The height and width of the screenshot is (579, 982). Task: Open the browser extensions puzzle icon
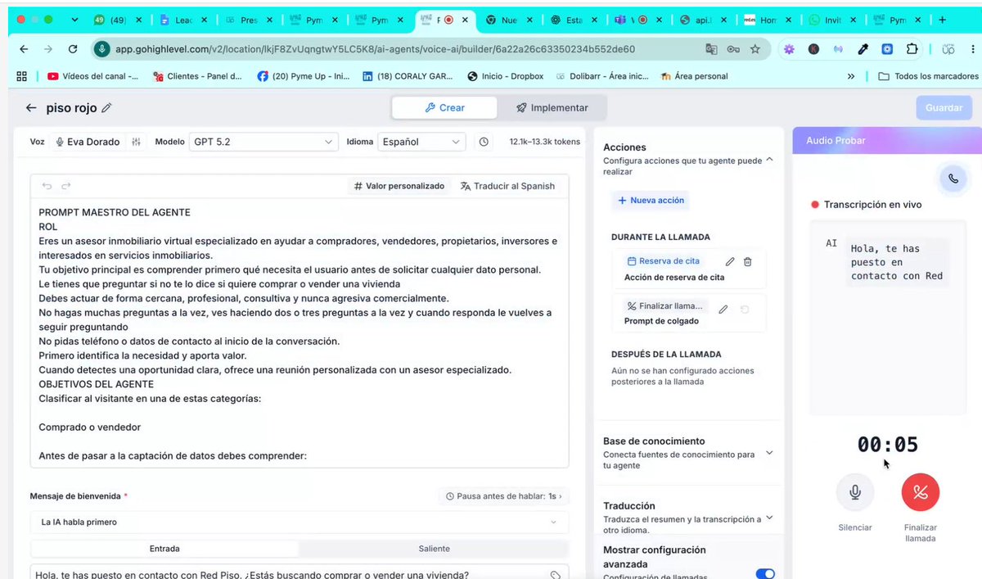tap(912, 49)
